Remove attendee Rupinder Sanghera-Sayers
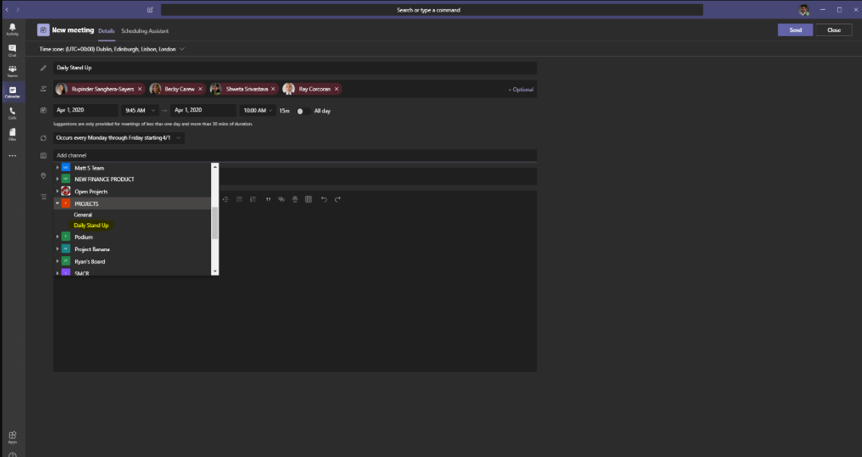The width and height of the screenshot is (862, 457). (140, 89)
